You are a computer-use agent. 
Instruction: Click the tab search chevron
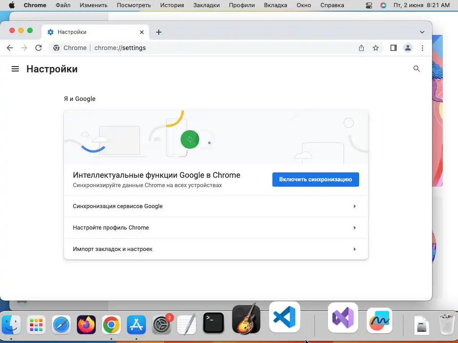pos(422,32)
